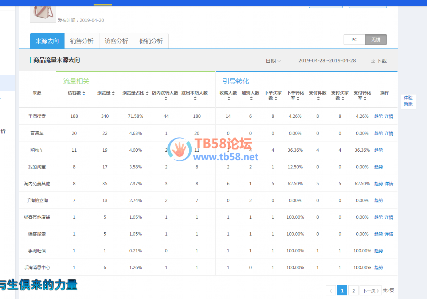This screenshot has width=427, height=299.
Task: Open date range 2019-04-28 picker
Action: tap(327, 61)
